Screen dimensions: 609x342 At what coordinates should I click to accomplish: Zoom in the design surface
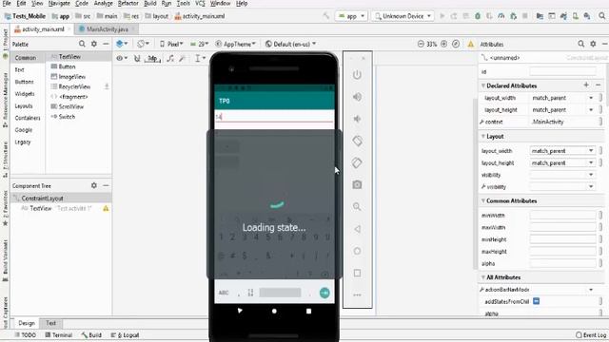[444, 44]
